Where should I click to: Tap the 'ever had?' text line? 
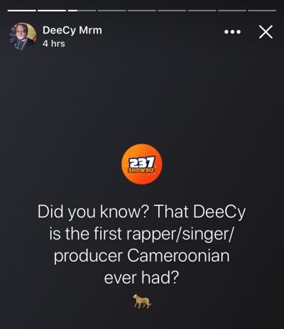point(141,277)
